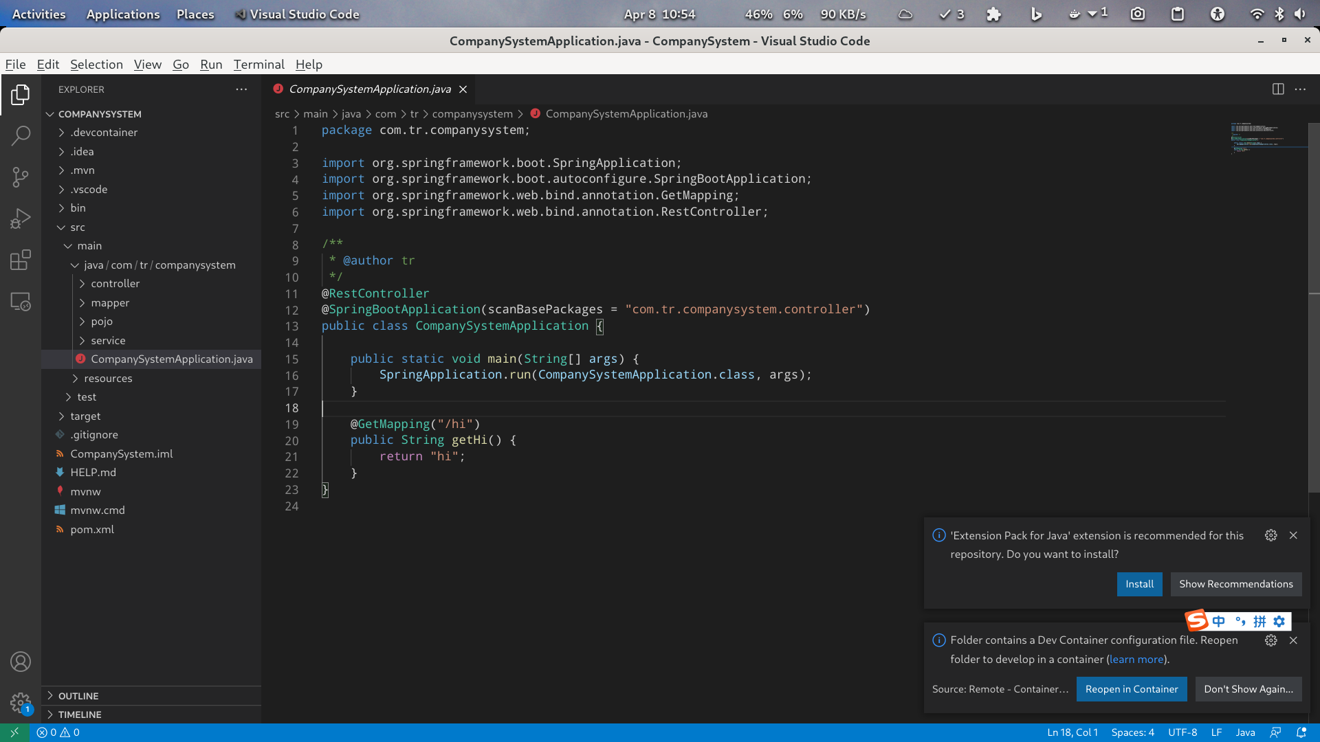Click Reopen in Container button

pos(1131,689)
